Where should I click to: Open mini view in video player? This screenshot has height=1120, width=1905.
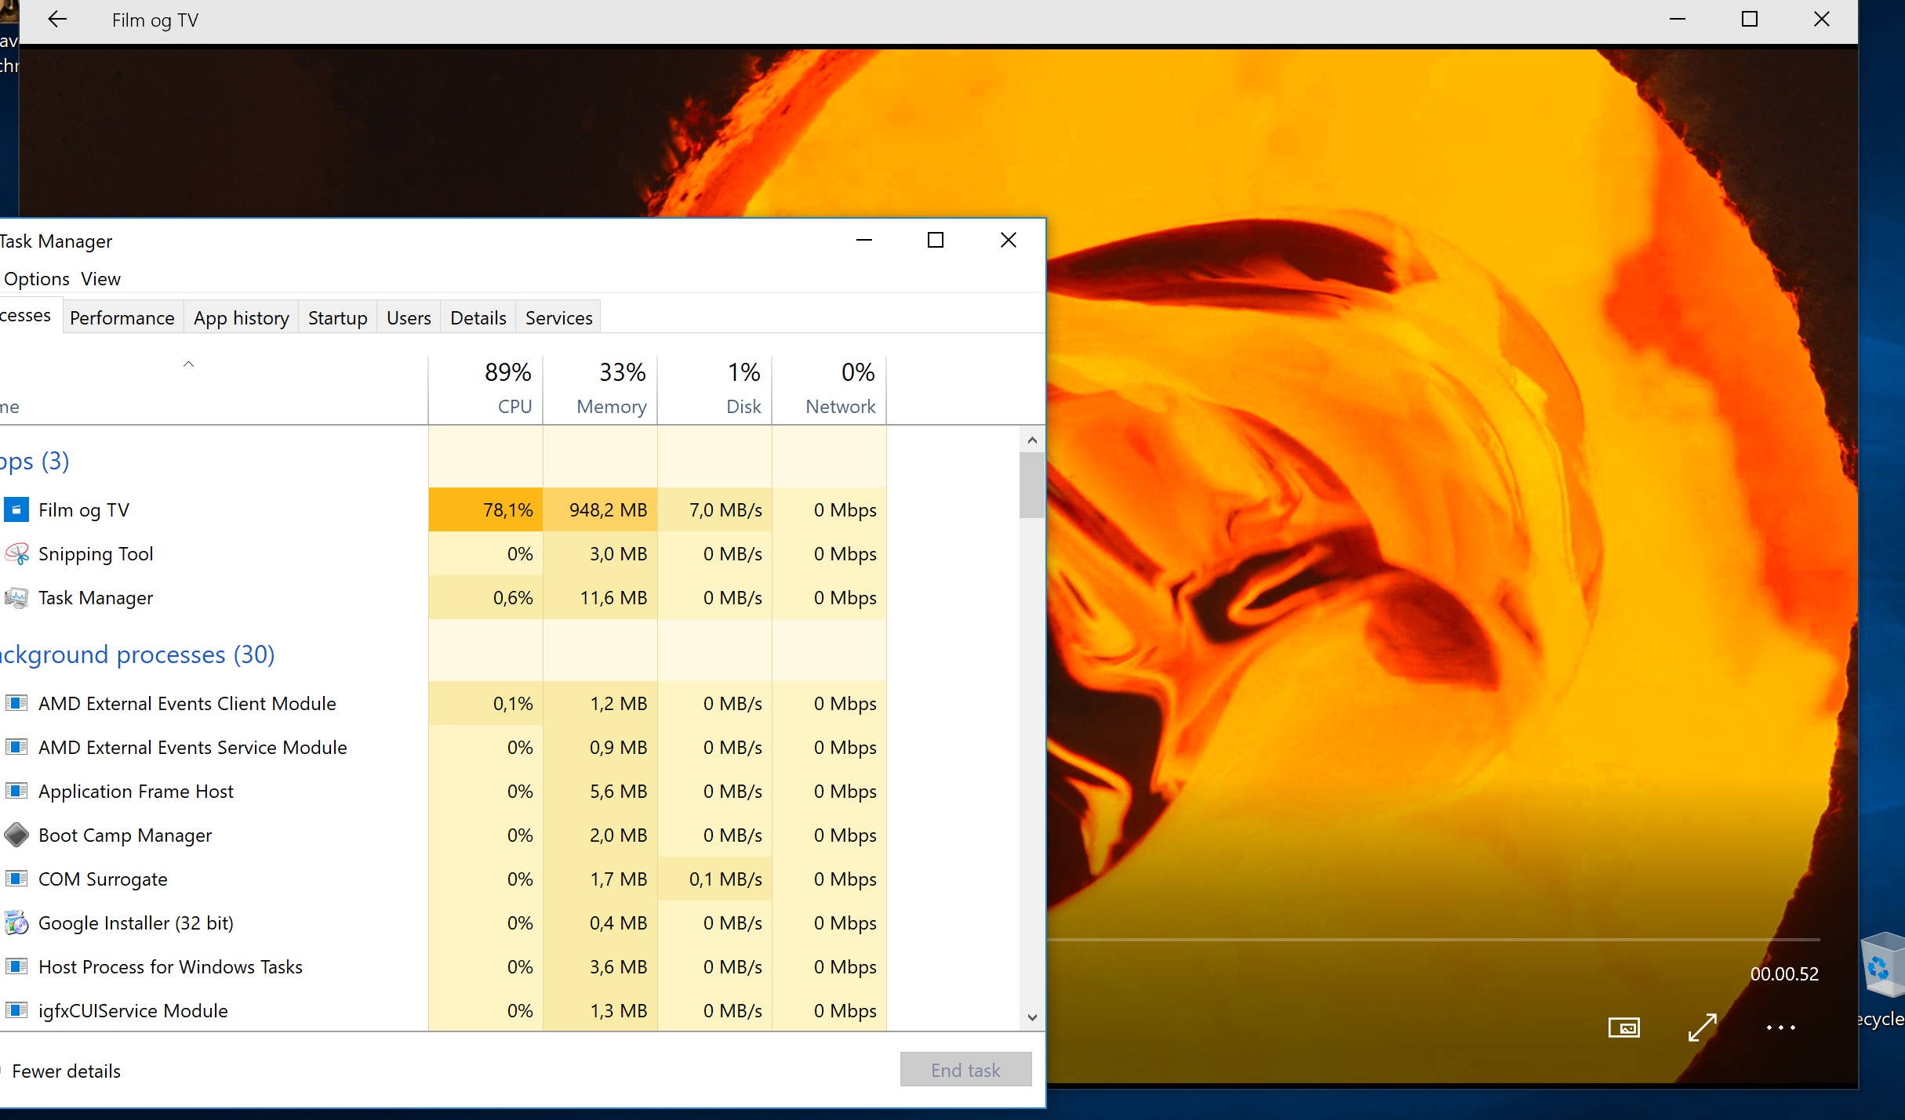1623,1027
